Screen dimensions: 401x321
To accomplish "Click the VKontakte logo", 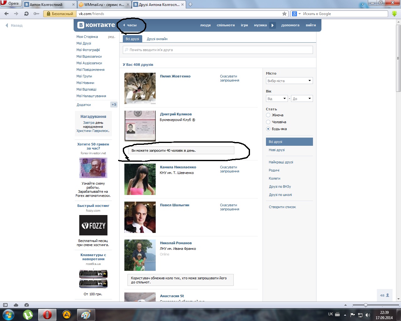I will tap(96, 25).
